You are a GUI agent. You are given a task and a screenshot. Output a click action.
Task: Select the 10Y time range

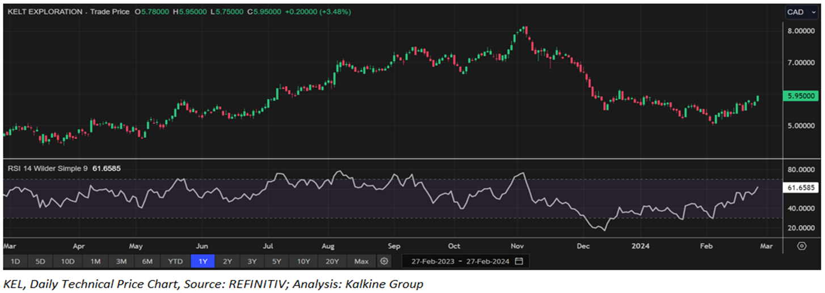pos(303,261)
